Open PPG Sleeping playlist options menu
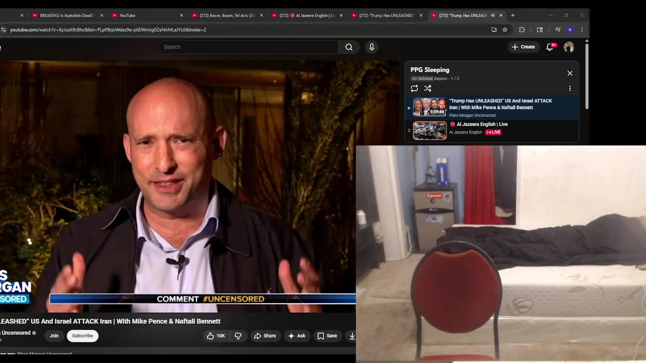This screenshot has height=363, width=646. coord(570,88)
